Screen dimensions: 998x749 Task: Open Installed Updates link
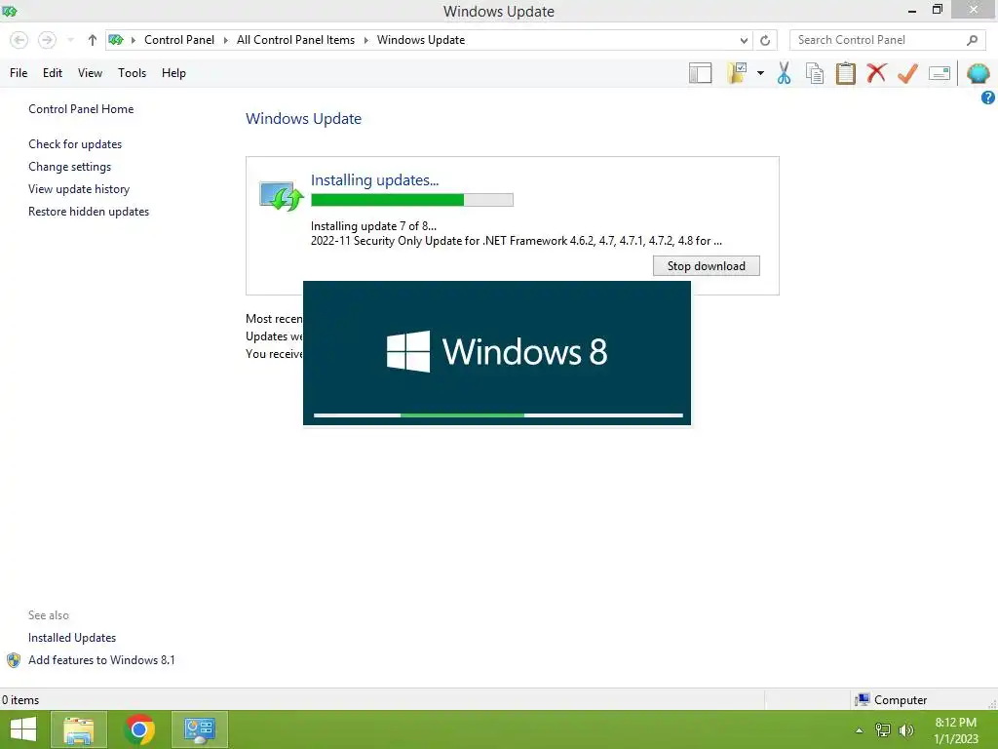pyautogui.click(x=72, y=638)
